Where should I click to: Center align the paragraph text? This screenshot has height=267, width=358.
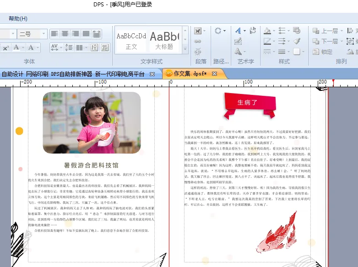point(65,34)
